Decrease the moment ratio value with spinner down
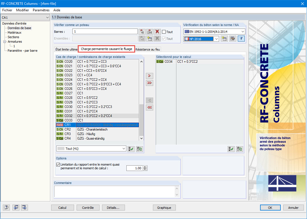307x219 pixels. pos(145,169)
